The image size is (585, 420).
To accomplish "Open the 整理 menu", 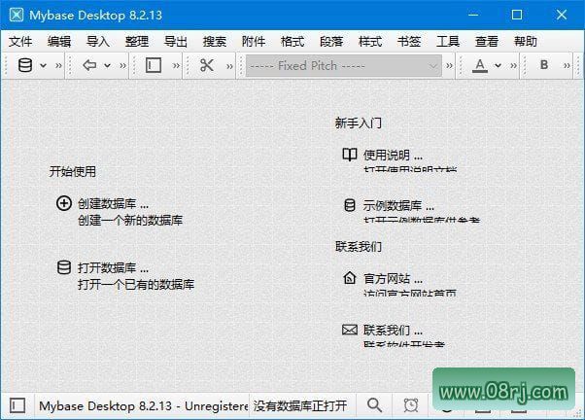I will point(137,41).
